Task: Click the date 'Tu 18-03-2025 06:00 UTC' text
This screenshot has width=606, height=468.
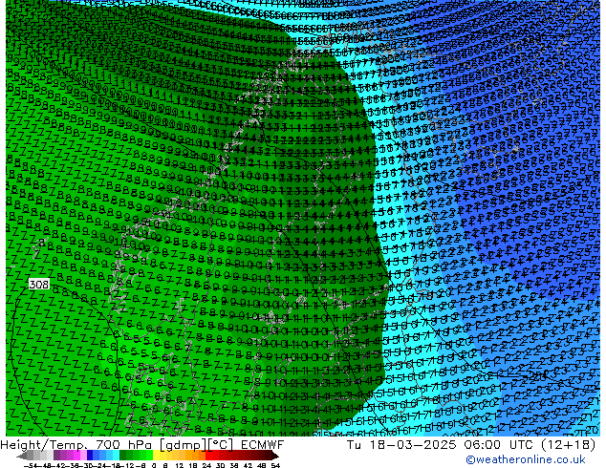Action: [x=441, y=445]
